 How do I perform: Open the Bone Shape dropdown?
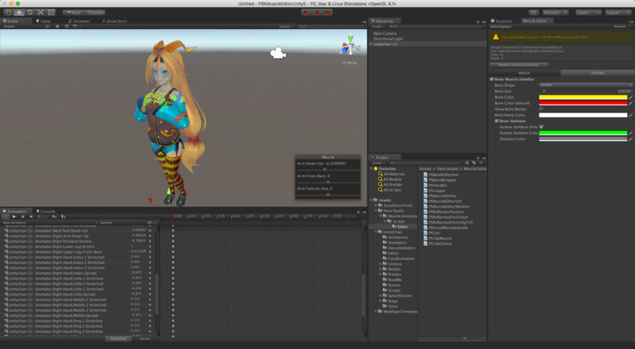tap(586, 85)
